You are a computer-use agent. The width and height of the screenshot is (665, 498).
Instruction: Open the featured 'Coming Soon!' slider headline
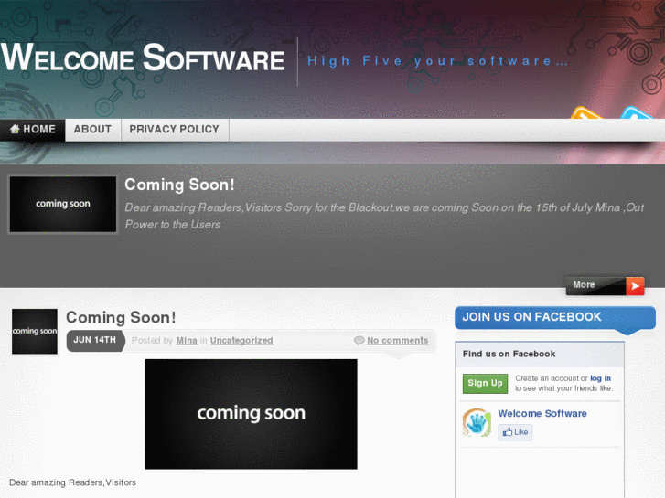(179, 185)
